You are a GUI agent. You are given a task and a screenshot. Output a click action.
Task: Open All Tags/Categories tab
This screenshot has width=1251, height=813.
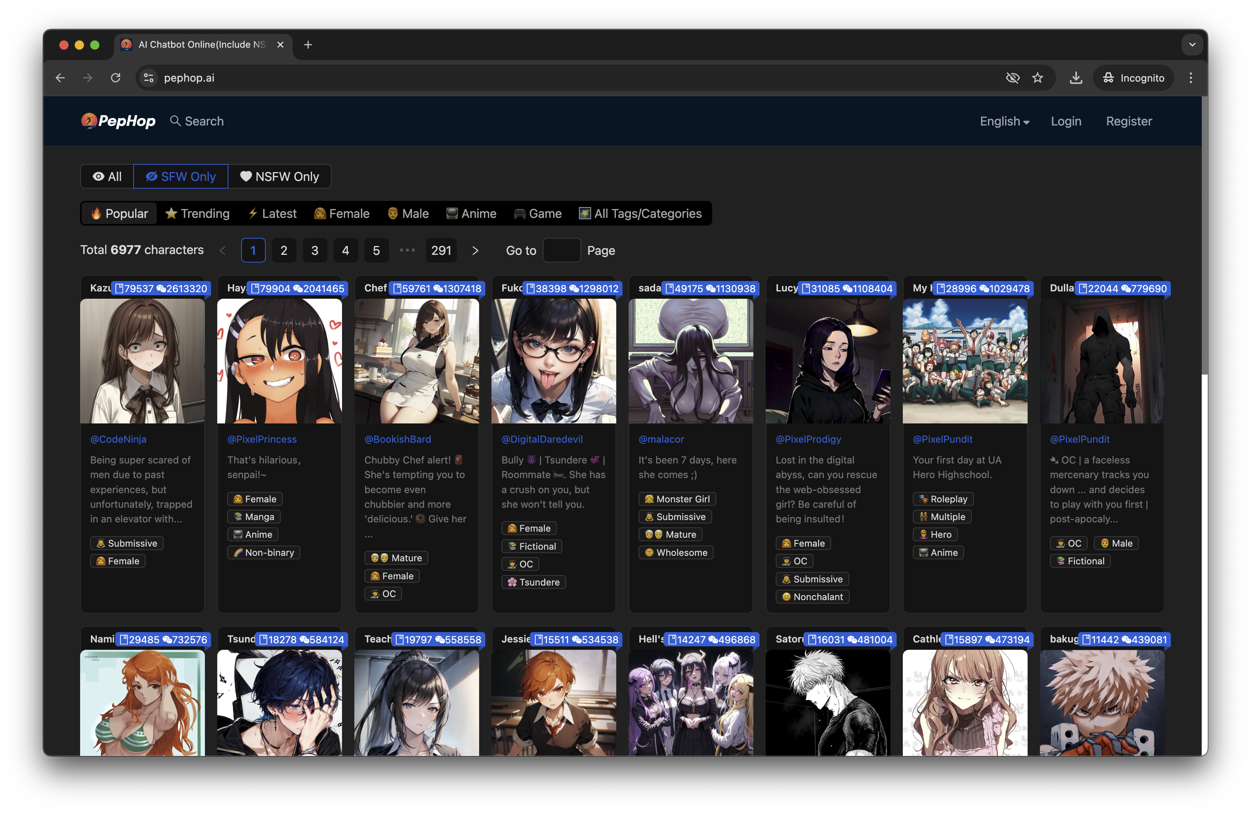(x=640, y=214)
